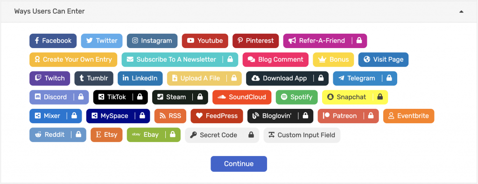Collapse the Ways Users Can Enter panel

click(x=462, y=12)
